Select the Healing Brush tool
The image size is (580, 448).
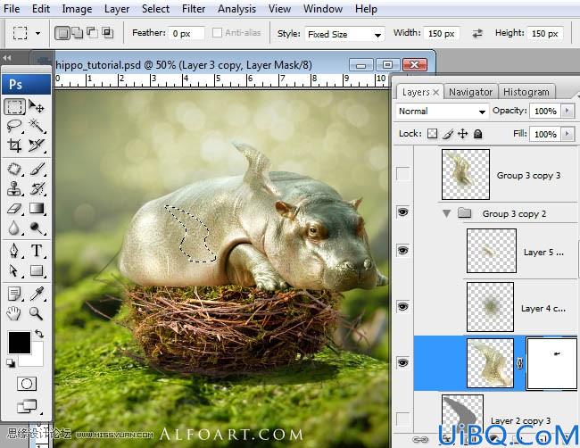[14, 169]
